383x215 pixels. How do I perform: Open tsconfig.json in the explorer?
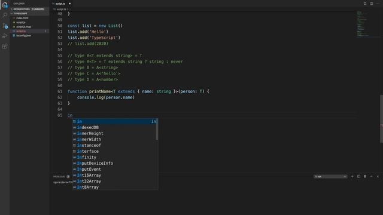coord(23,36)
